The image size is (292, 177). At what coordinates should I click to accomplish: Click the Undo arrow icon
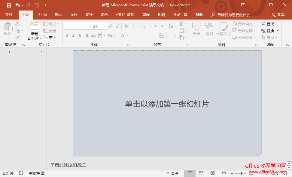click(17, 5)
